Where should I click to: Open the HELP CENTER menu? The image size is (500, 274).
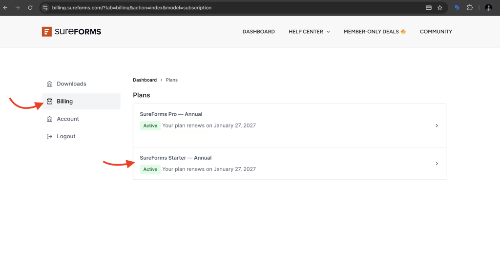[x=306, y=32]
